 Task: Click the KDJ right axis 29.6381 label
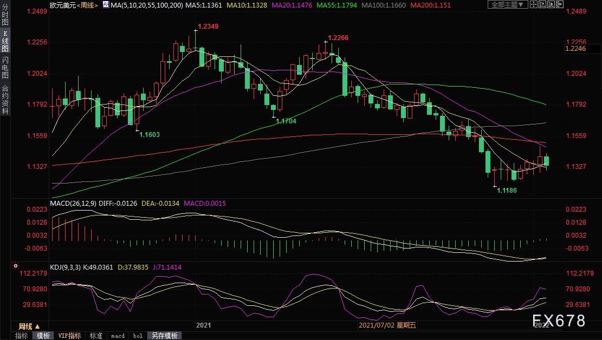tap(578, 305)
